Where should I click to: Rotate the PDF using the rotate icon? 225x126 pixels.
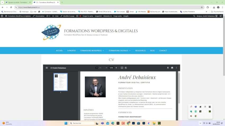click(126, 68)
